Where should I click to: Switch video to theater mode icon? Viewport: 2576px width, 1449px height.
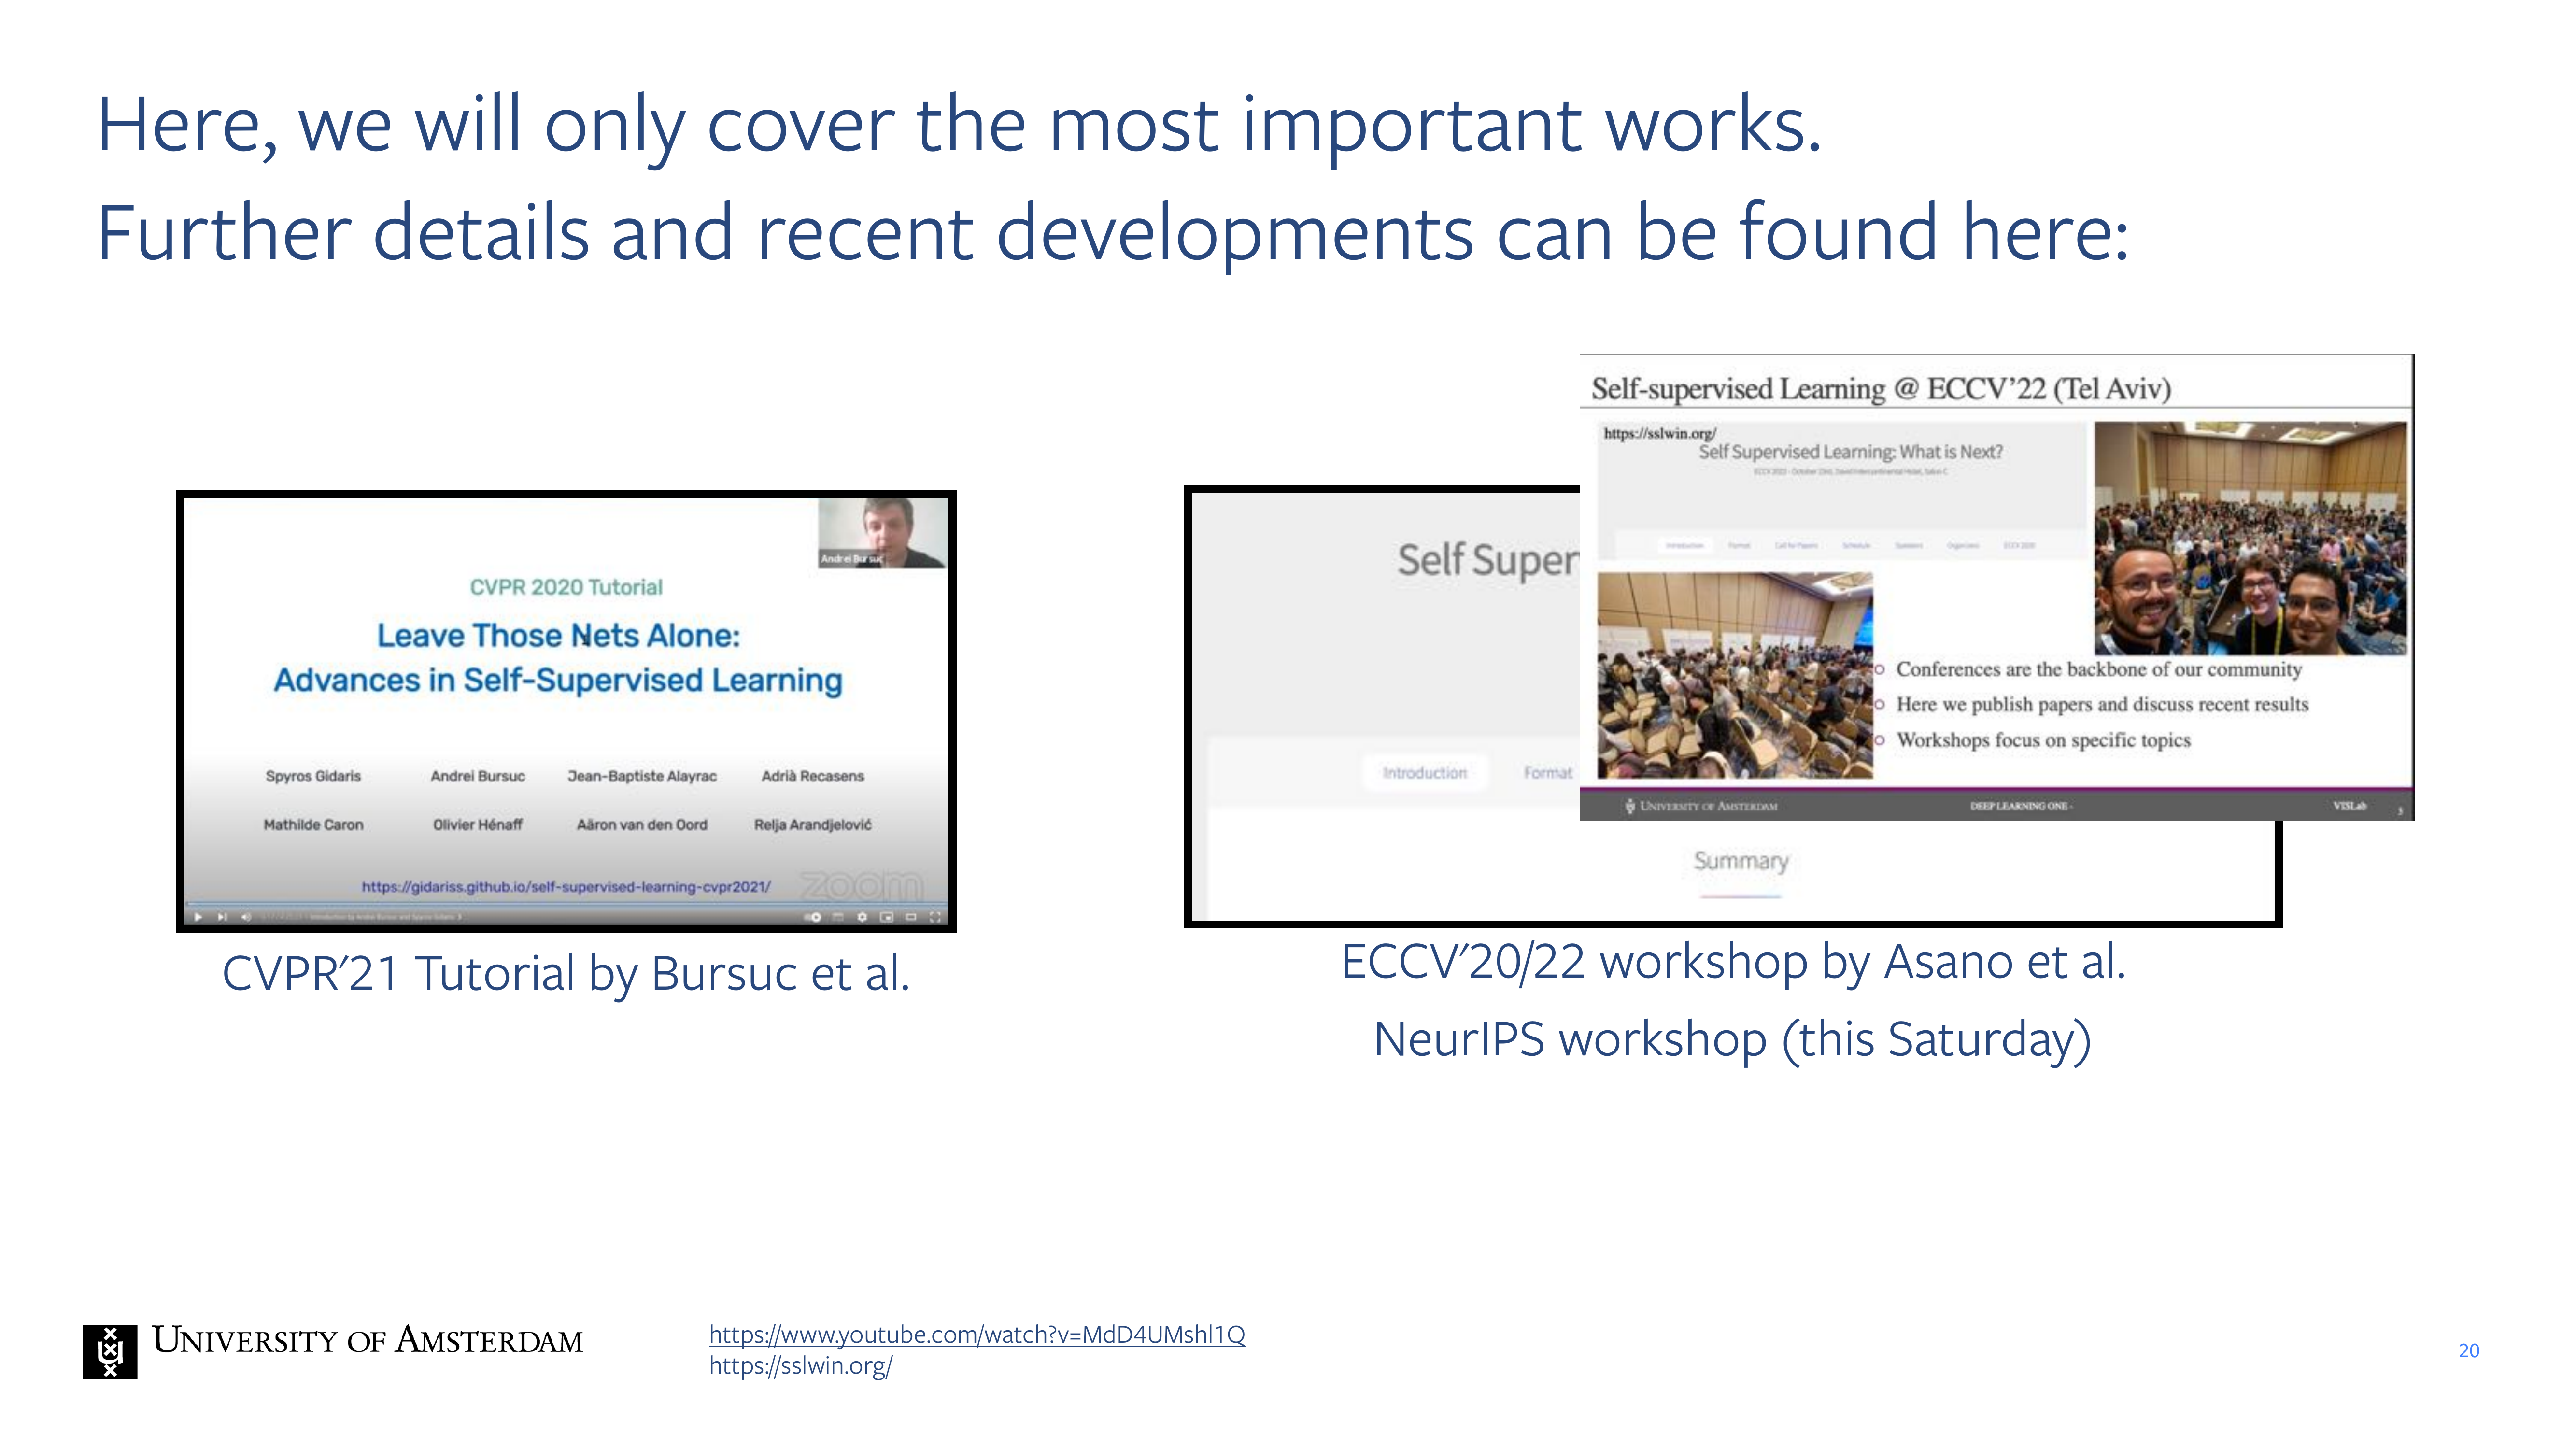pos(911,917)
